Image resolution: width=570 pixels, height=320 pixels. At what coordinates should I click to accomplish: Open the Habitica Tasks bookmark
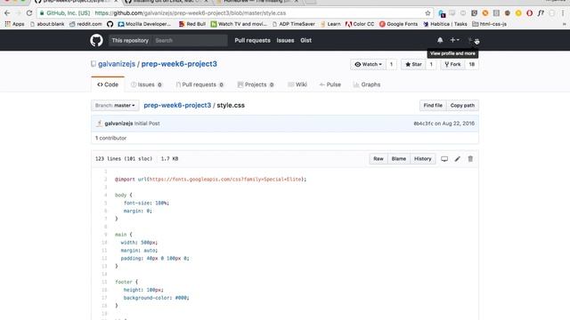pyautogui.click(x=445, y=24)
